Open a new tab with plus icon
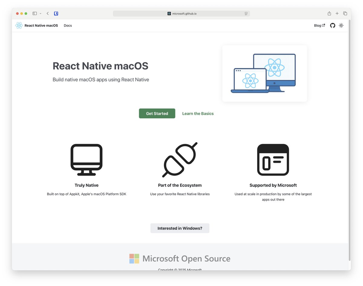The width and height of the screenshot is (363, 286). 337,13
